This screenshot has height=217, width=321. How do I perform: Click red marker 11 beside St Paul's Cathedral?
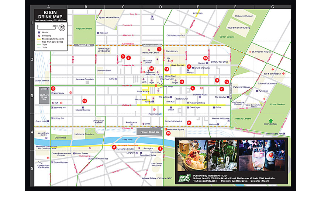pyautogui.click(x=189, y=123)
